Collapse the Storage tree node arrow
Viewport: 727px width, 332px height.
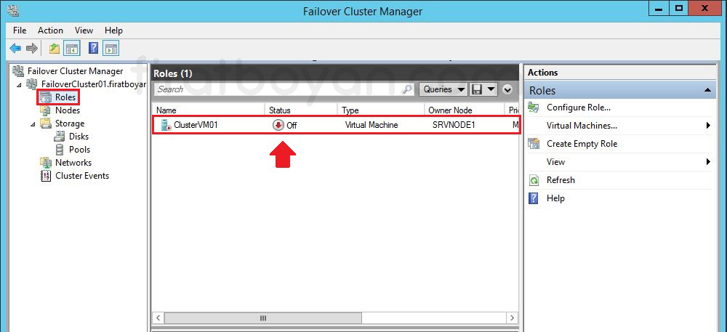pos(33,124)
